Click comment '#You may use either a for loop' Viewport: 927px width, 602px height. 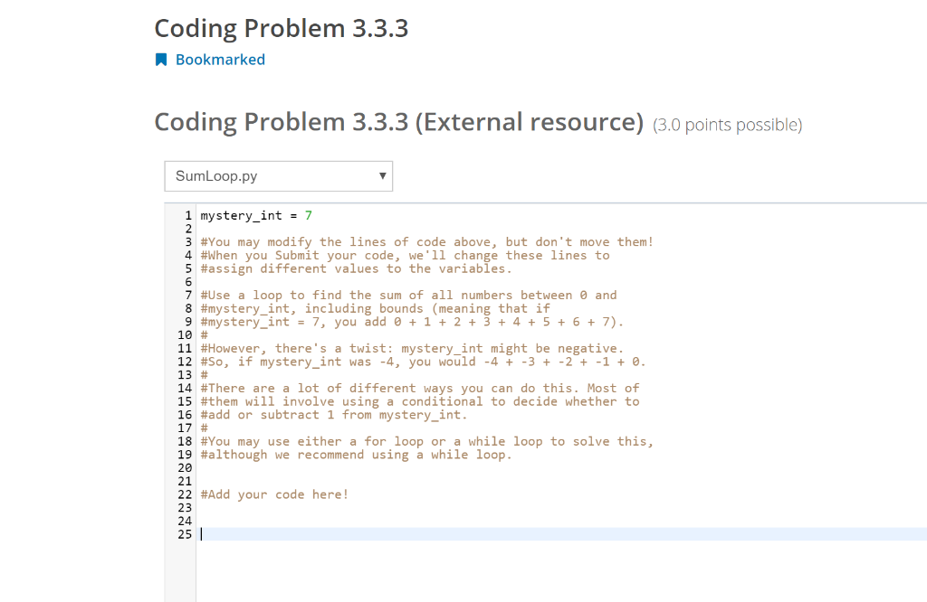tap(427, 441)
